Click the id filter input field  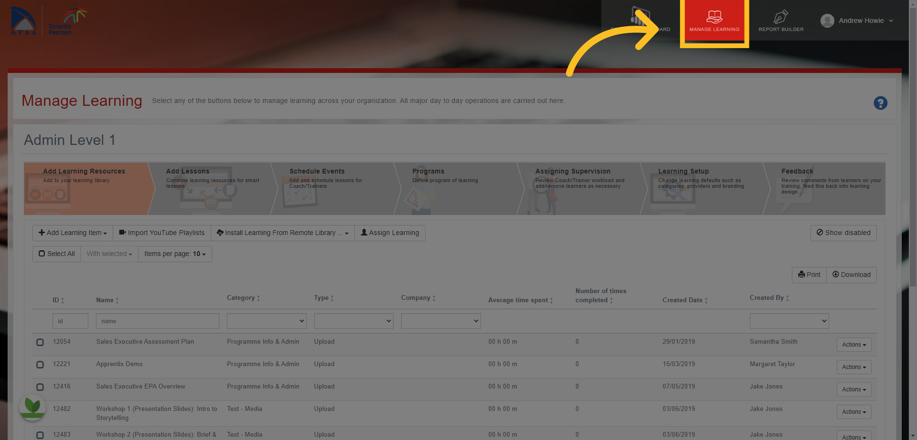click(x=70, y=321)
